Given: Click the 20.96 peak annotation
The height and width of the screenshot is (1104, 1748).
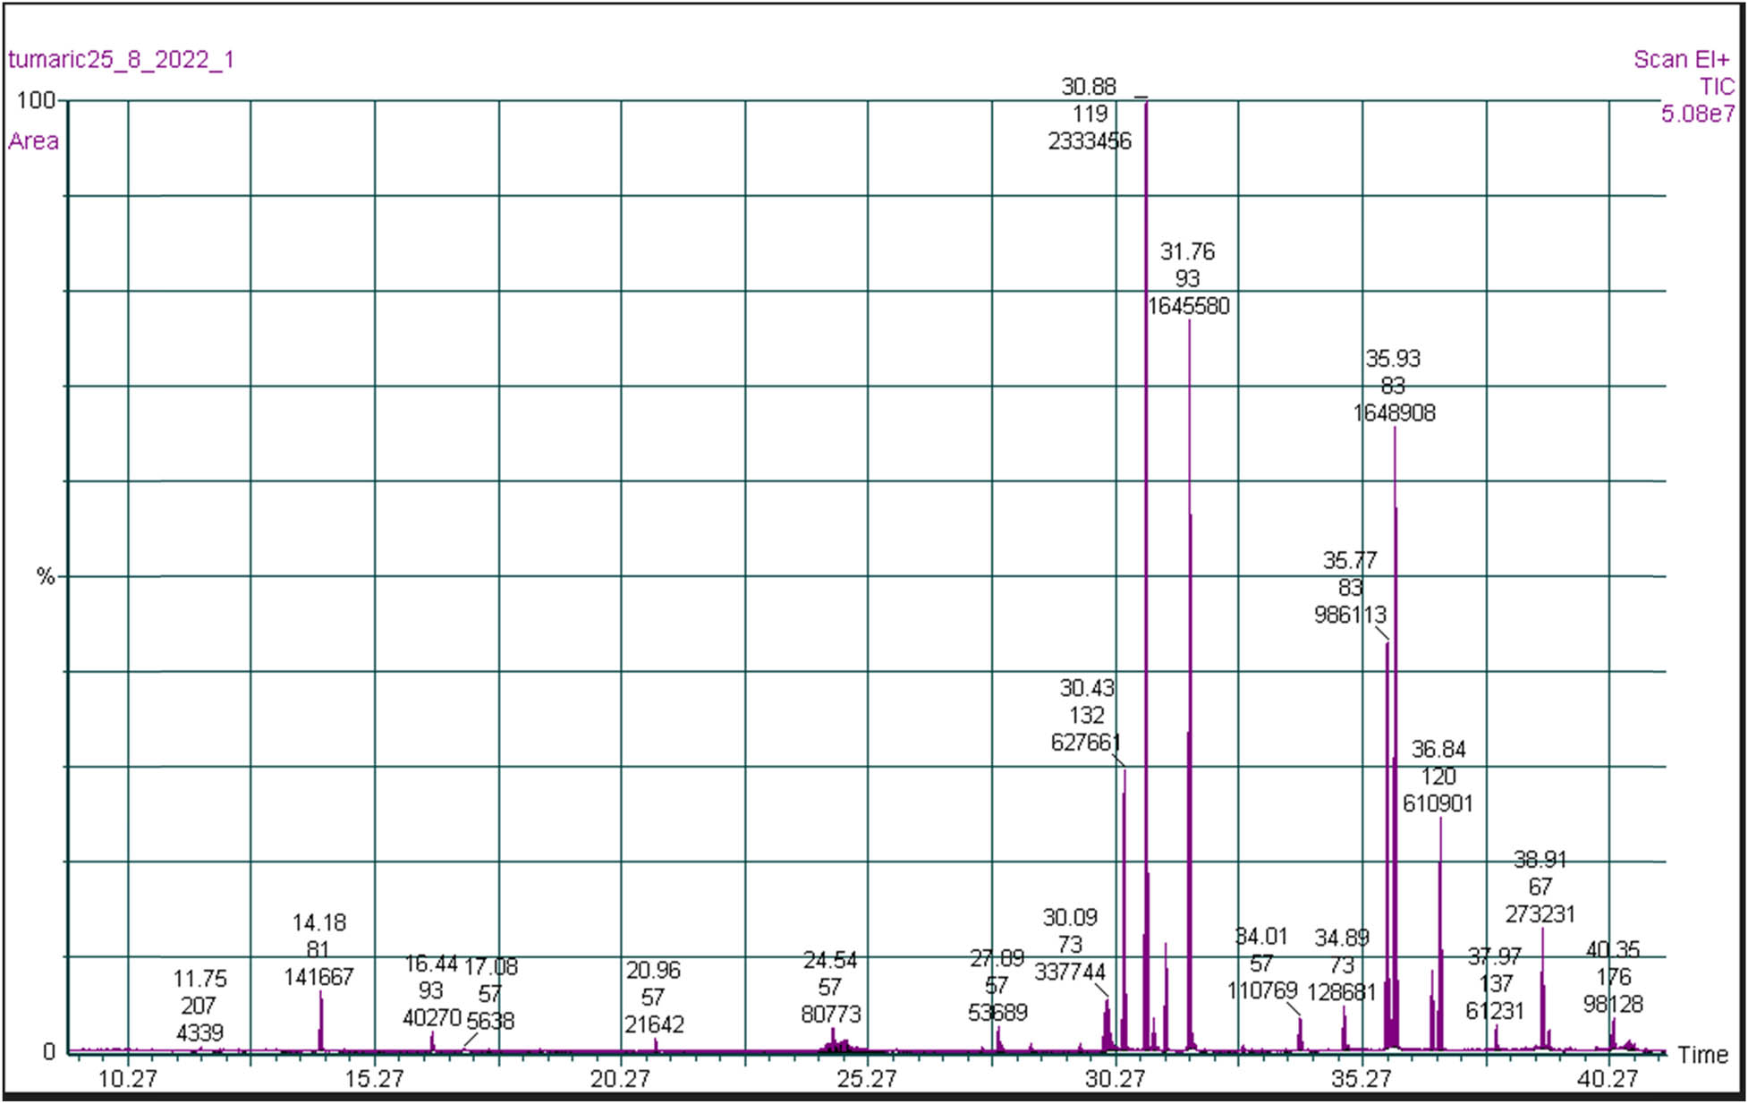Looking at the screenshot, I should coord(653,971).
